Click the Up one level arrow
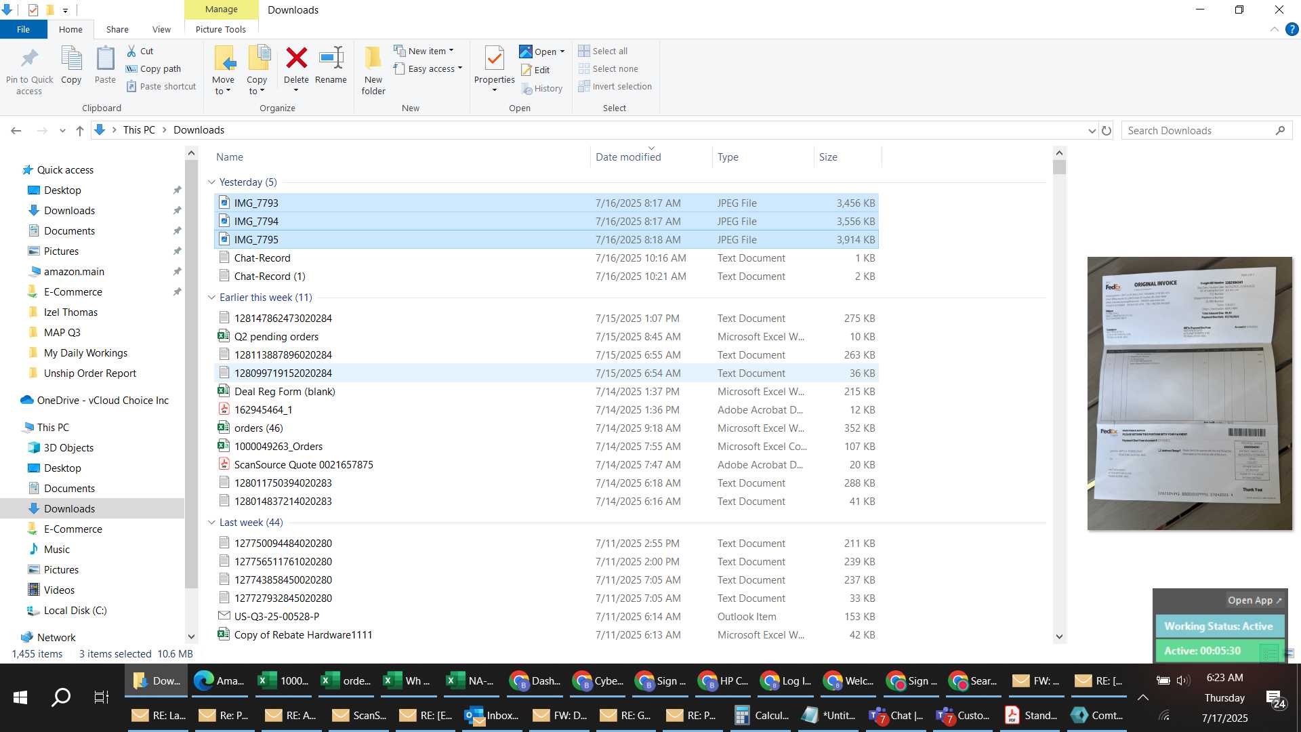The width and height of the screenshot is (1301, 732). [x=80, y=130]
